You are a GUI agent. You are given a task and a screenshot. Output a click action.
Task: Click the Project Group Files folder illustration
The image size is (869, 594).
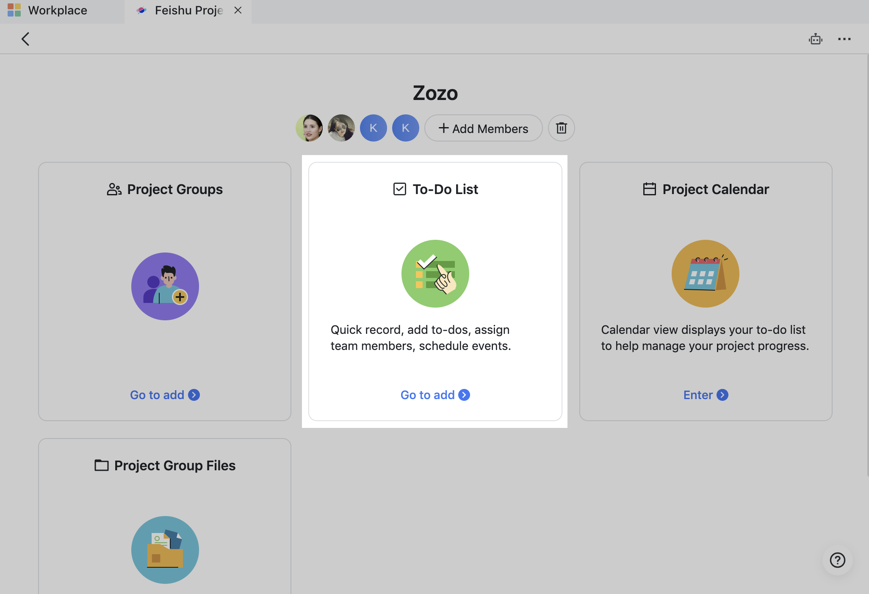165,550
